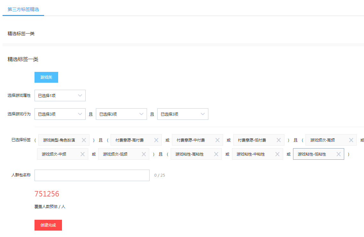Remove the 游戏频次-中频 tag
The width and height of the screenshot is (364, 237).
[x=82, y=154]
